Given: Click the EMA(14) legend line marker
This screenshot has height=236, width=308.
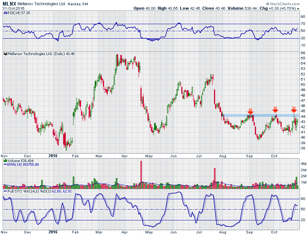Looking at the screenshot, I should (x=4, y=165).
